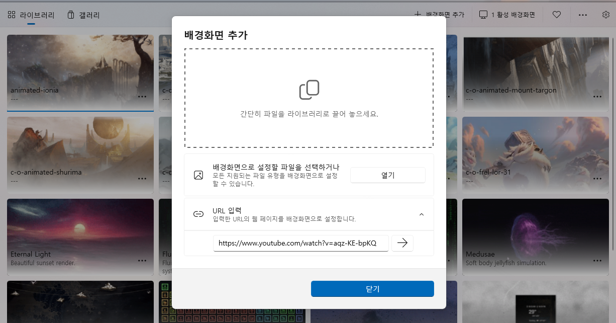The image size is (616, 323).
Task: Collapse the URL 입력 section chevron
Action: click(x=422, y=214)
